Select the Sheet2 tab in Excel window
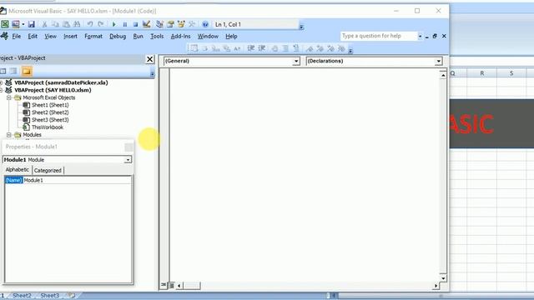The height and width of the screenshot is (300, 534). pos(22,296)
